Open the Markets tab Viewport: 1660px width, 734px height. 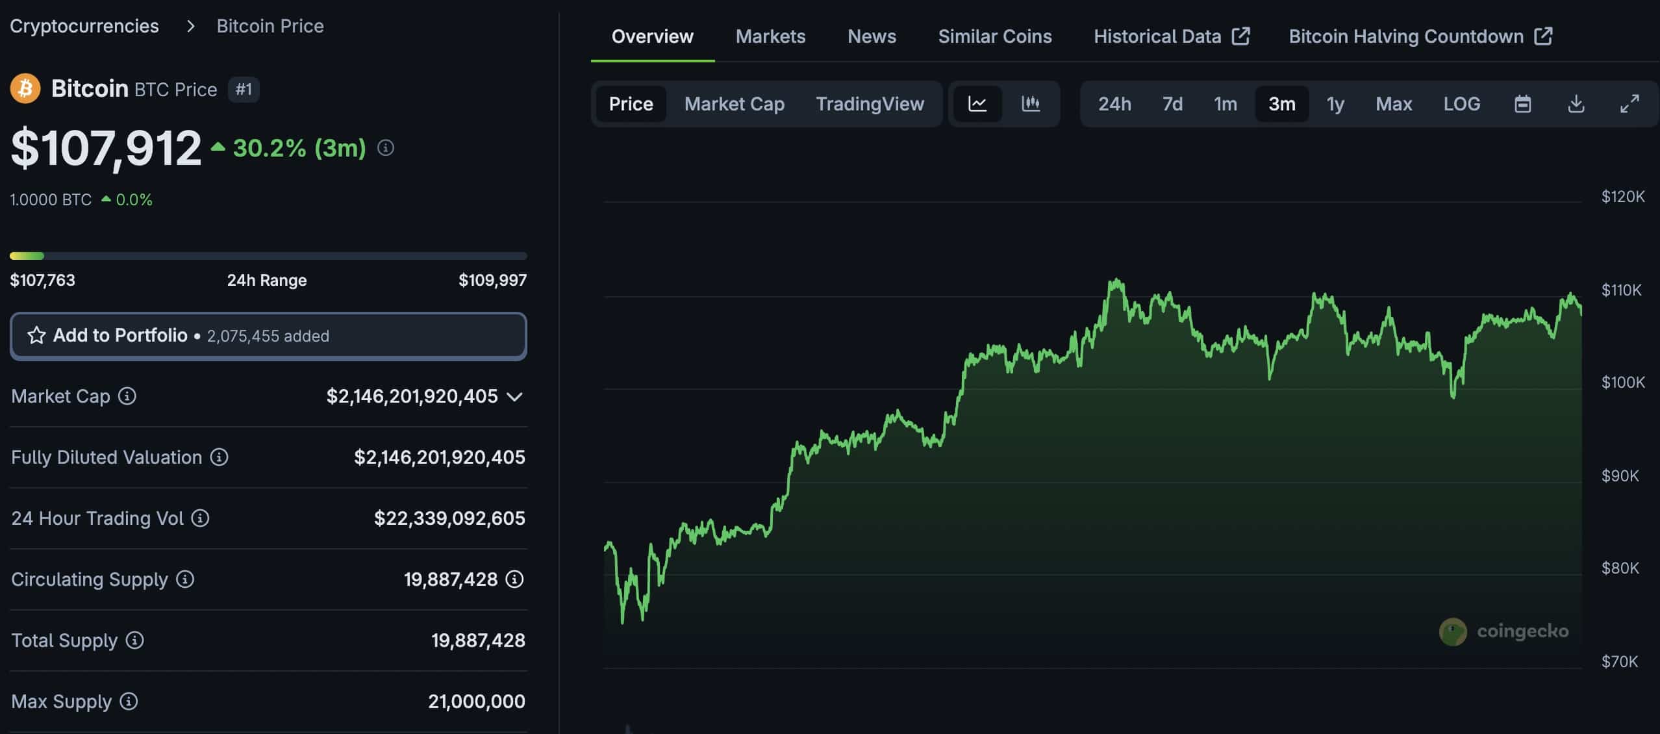[x=770, y=36]
